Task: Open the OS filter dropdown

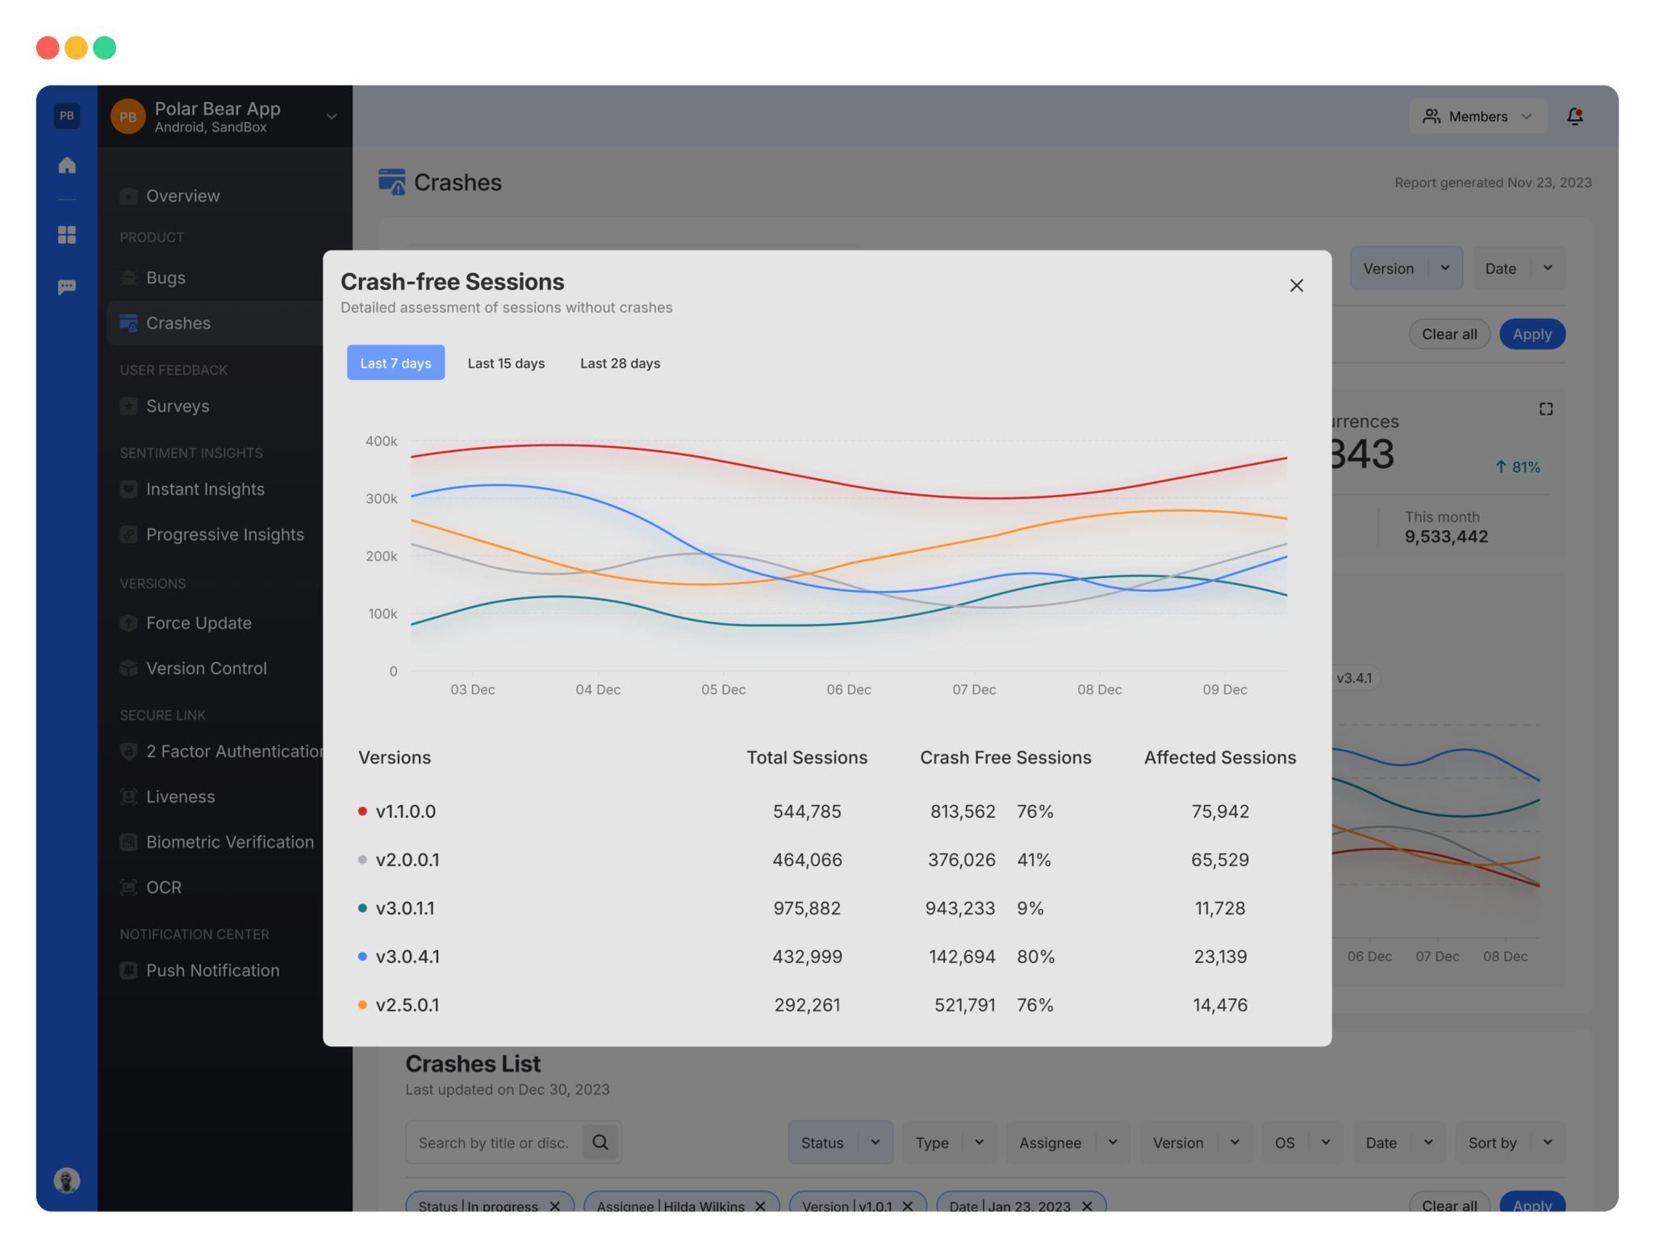Action: [x=1302, y=1142]
